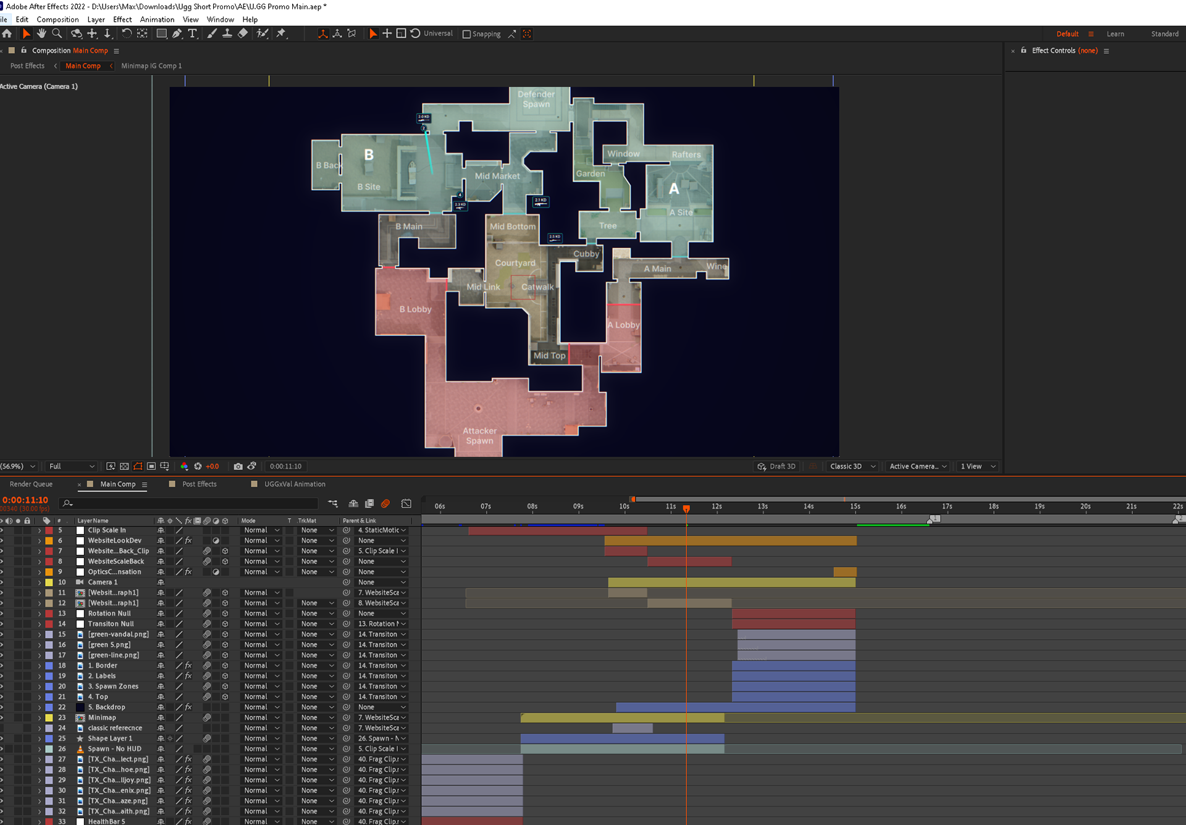The width and height of the screenshot is (1186, 825).
Task: Select the Default workspace
Action: (1067, 34)
